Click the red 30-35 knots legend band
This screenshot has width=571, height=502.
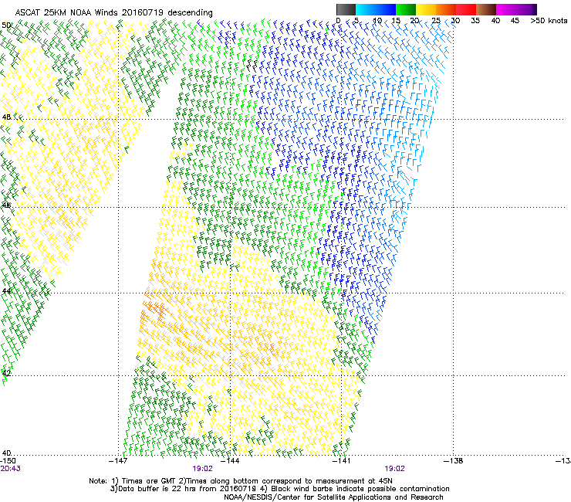[x=466, y=9]
